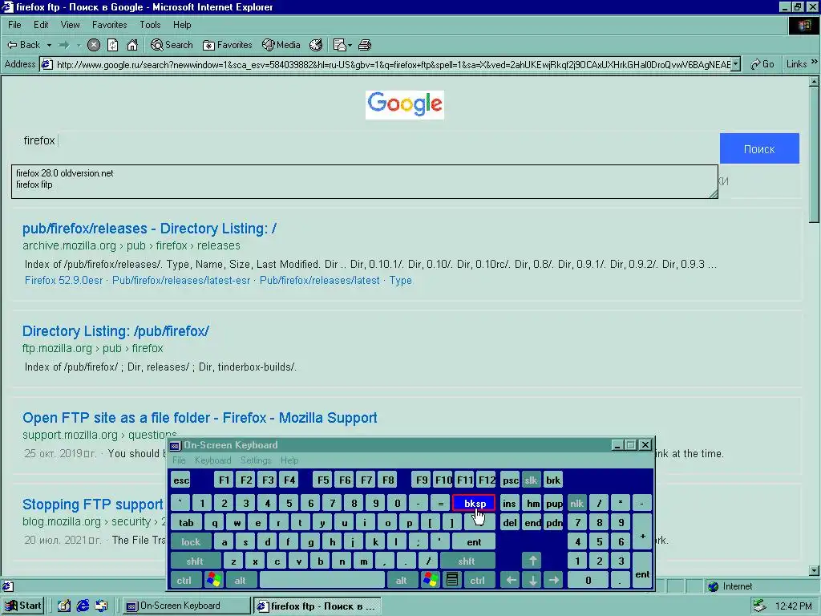This screenshot has height=616, width=821.
Task: Click the page scrollbar down arrow
Action: point(814,570)
